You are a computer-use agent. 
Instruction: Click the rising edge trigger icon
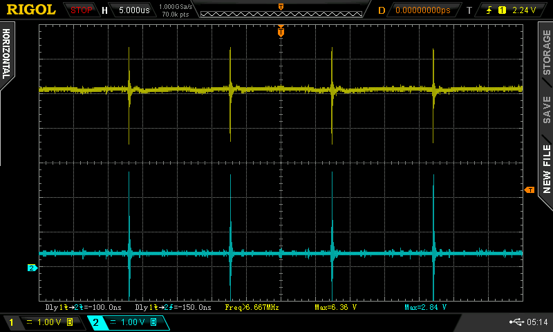[490, 10]
